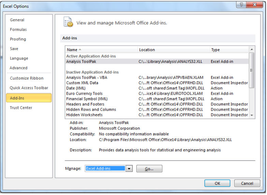
Task: Click the full ANALYS32.XLL location path detail
Action: coord(165,140)
